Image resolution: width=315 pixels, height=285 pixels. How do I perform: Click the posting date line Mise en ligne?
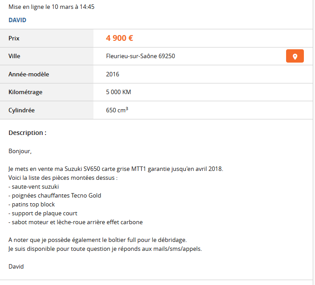[x=52, y=7]
